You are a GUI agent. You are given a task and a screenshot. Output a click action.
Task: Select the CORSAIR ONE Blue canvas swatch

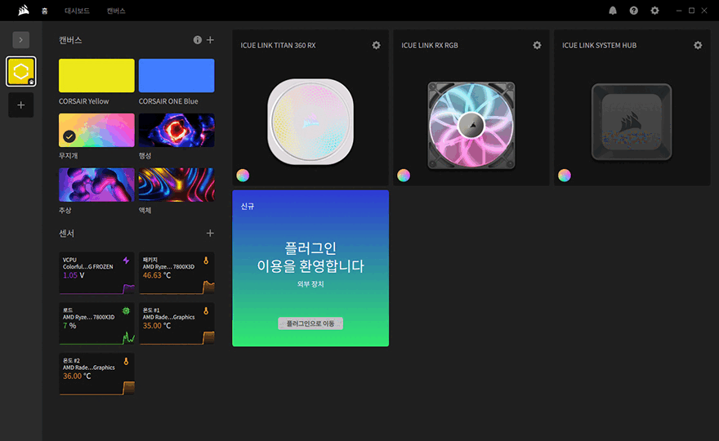(176, 76)
